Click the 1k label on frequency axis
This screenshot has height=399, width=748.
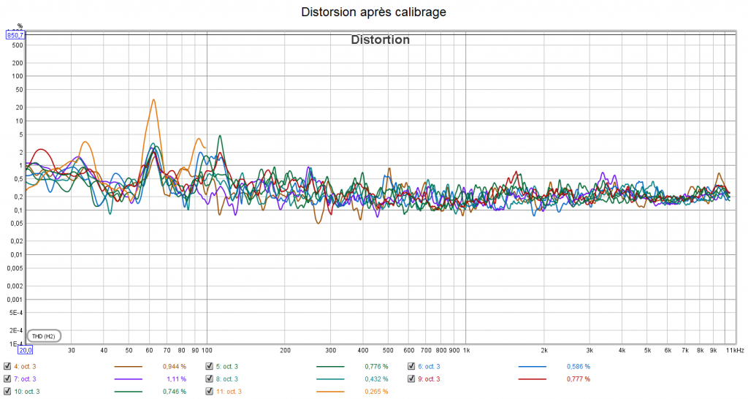tap(466, 350)
